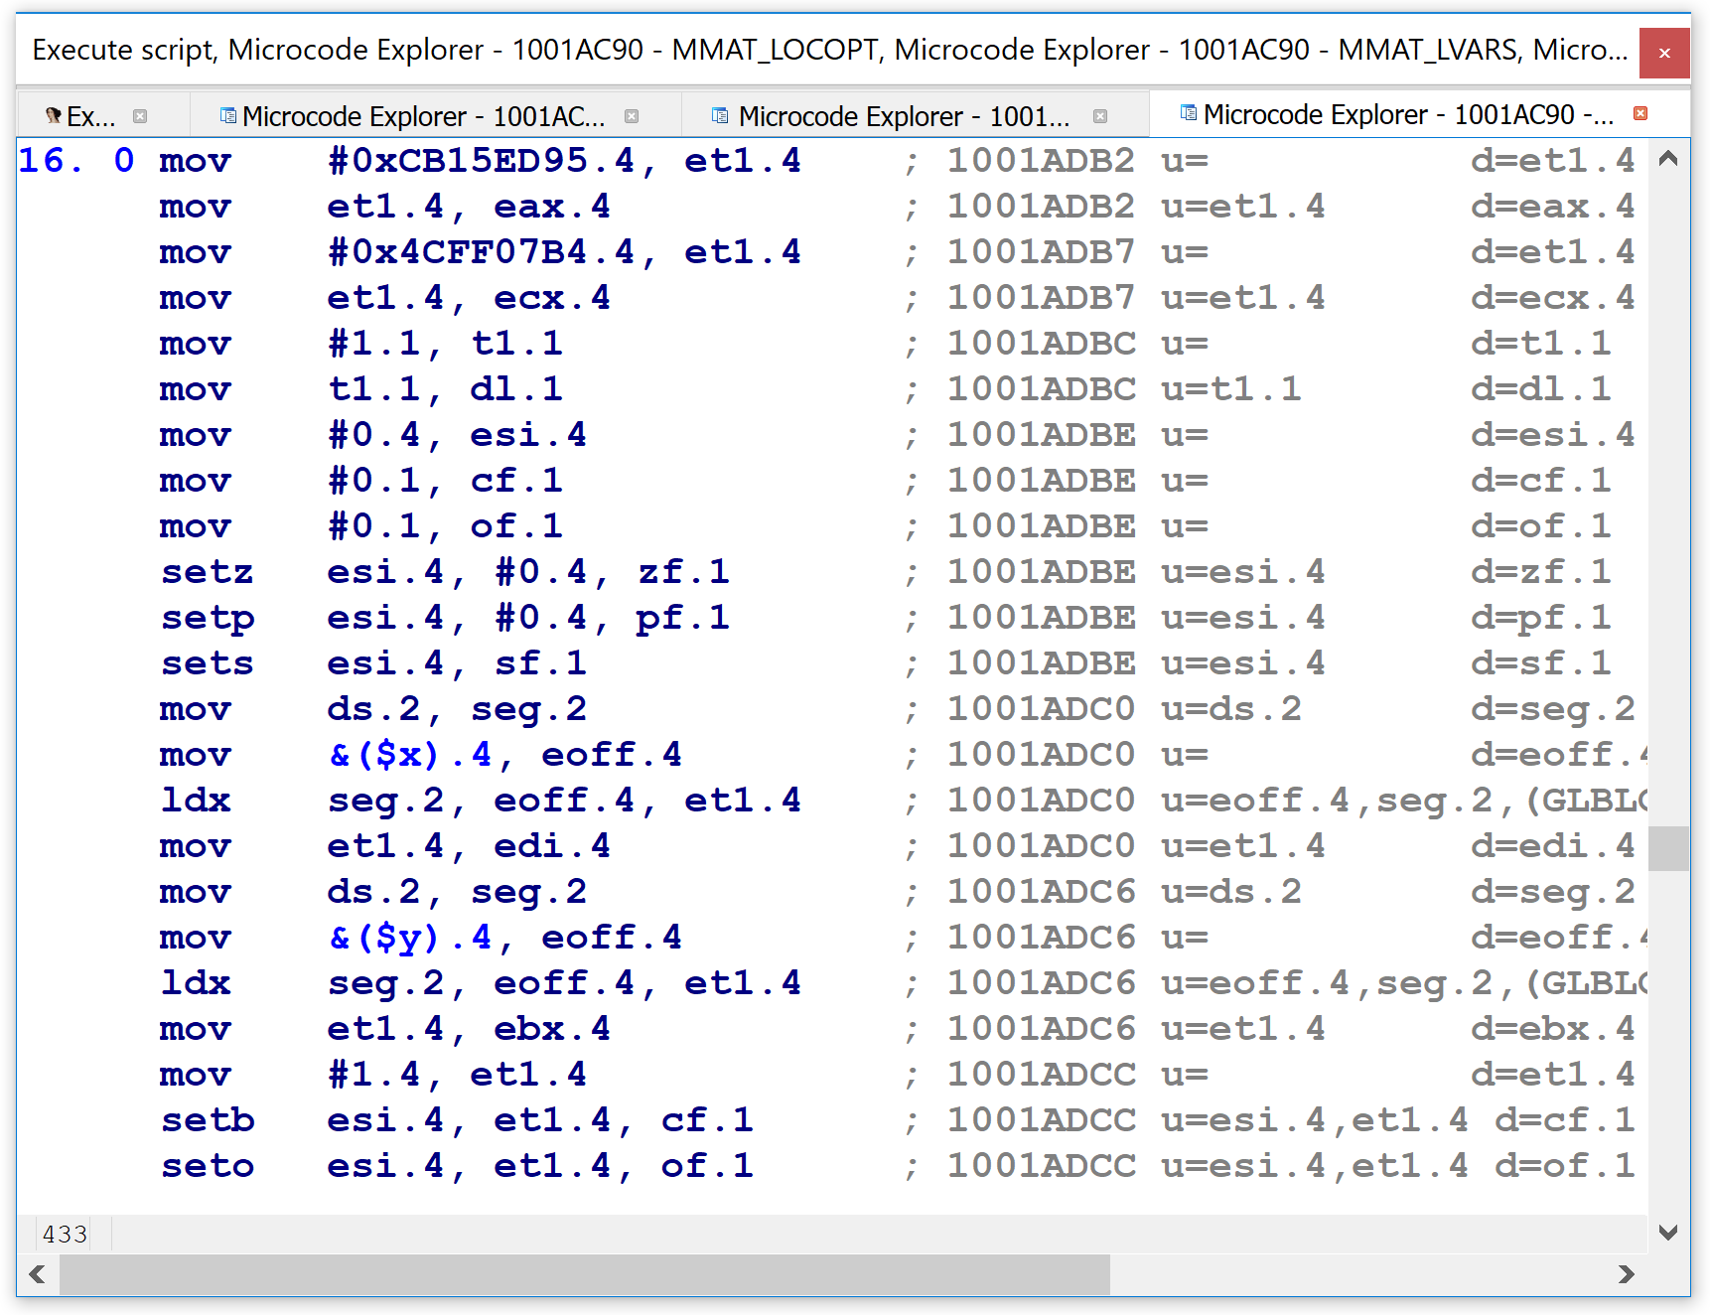The image size is (1710, 1315).
Task: Click address 1001ADCC on the seto row
Action: [1041, 1166]
